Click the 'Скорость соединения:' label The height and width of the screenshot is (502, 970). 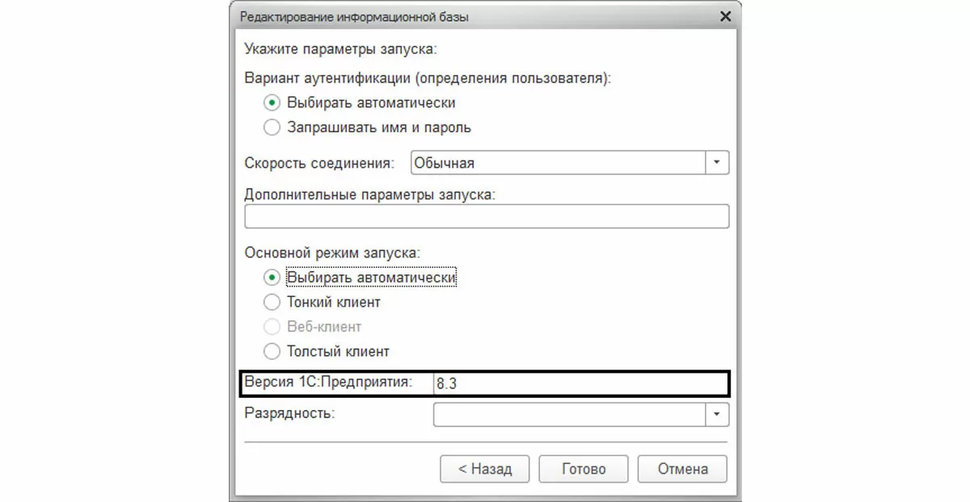tap(319, 163)
